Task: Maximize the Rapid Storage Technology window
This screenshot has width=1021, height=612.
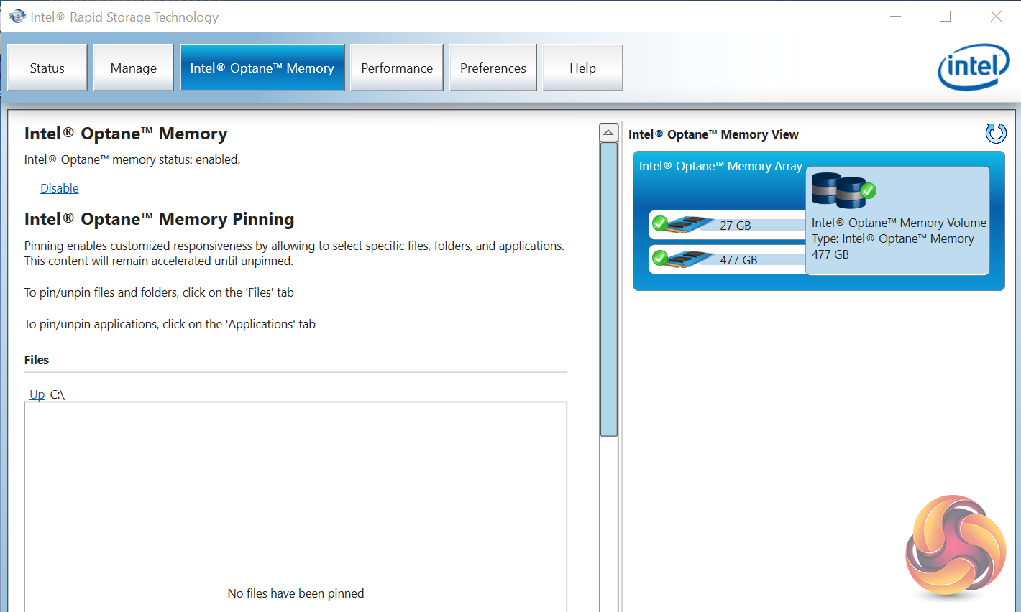Action: (946, 17)
